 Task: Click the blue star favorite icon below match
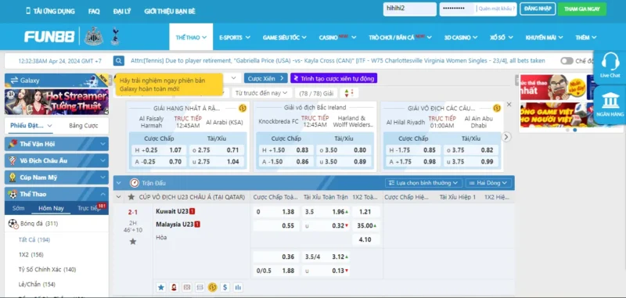click(x=161, y=287)
